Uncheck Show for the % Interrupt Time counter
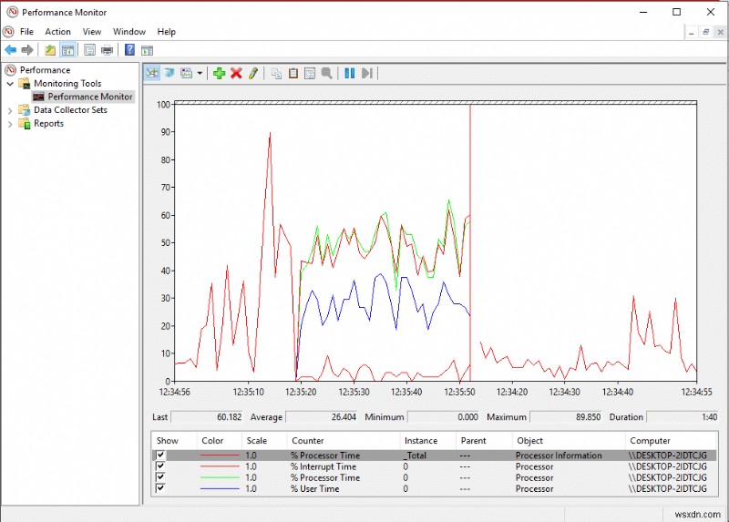This screenshot has width=729, height=522. (161, 466)
